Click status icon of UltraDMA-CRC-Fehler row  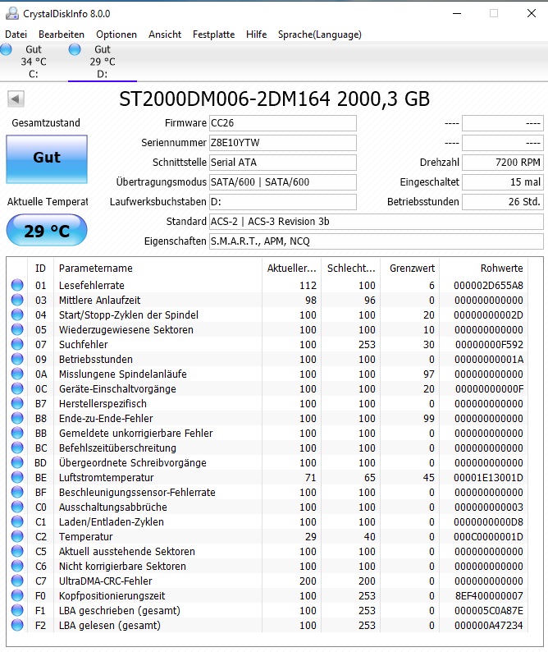(17, 581)
